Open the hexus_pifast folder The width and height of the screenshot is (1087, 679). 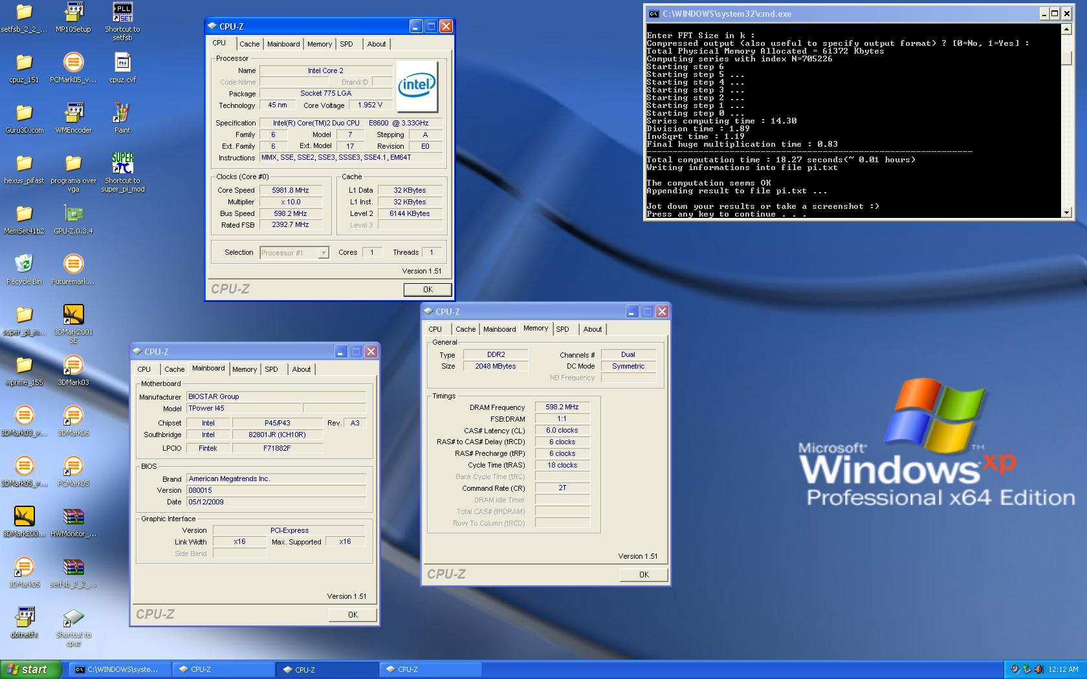24,163
